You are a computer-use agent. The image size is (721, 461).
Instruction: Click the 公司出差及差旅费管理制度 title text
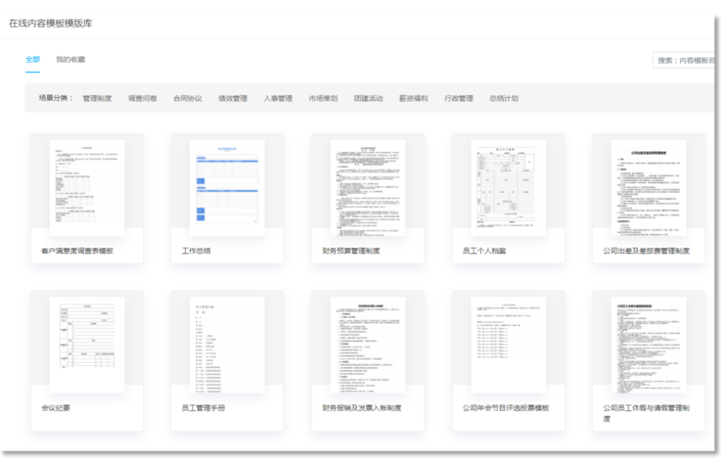point(647,251)
